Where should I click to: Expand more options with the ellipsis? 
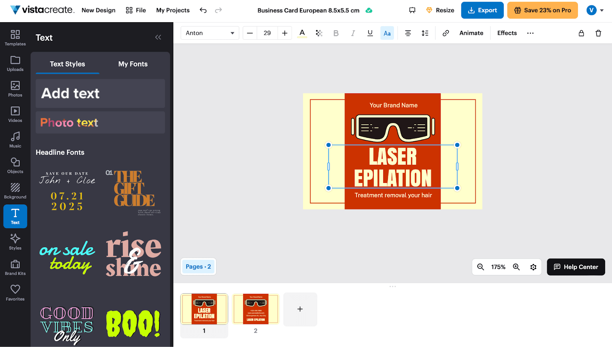pyautogui.click(x=530, y=33)
